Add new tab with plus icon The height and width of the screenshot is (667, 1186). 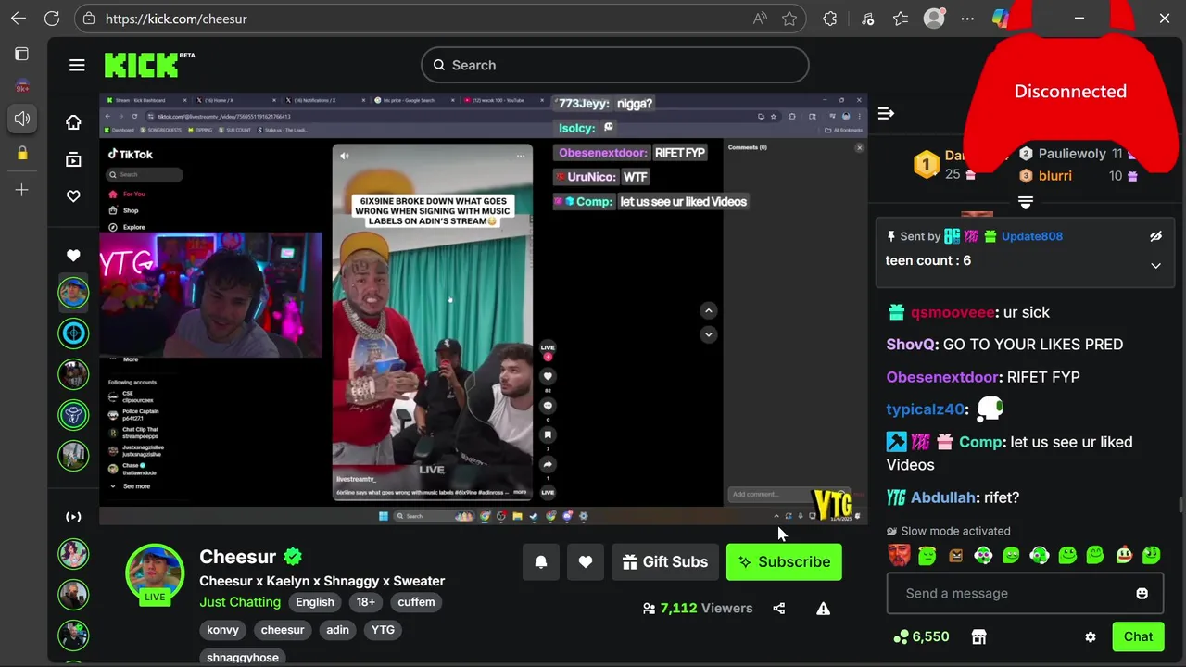click(22, 190)
